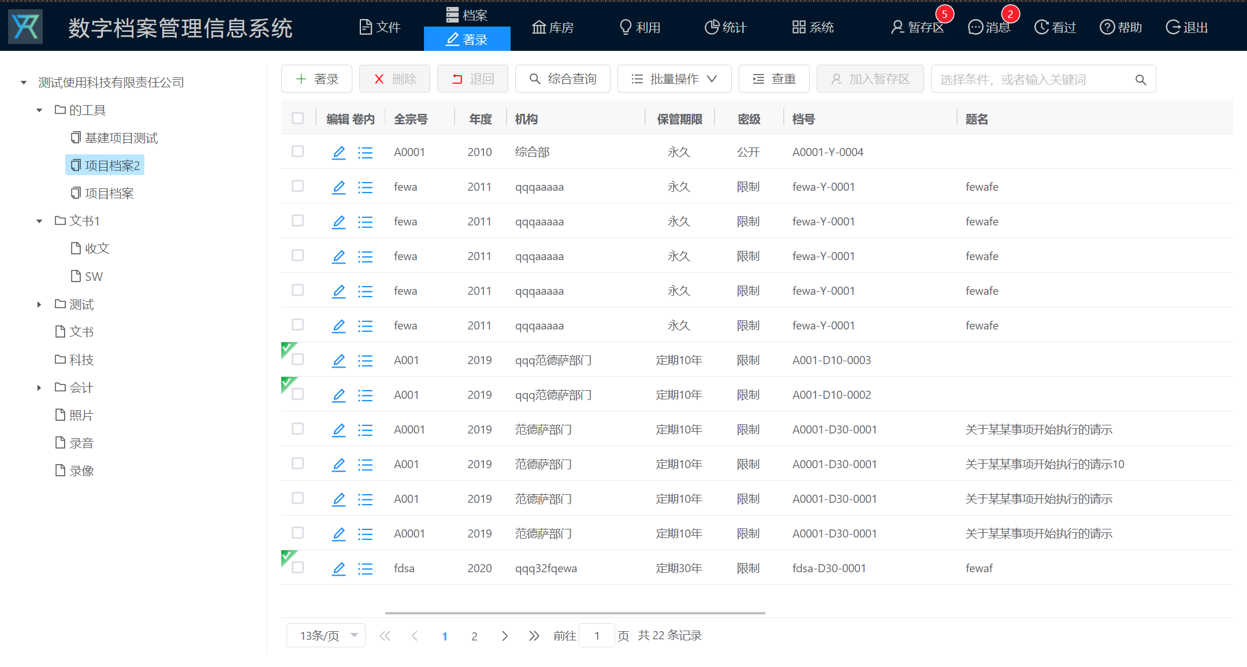Go to next page arrow
This screenshot has height=667, width=1247.
pyautogui.click(x=505, y=636)
